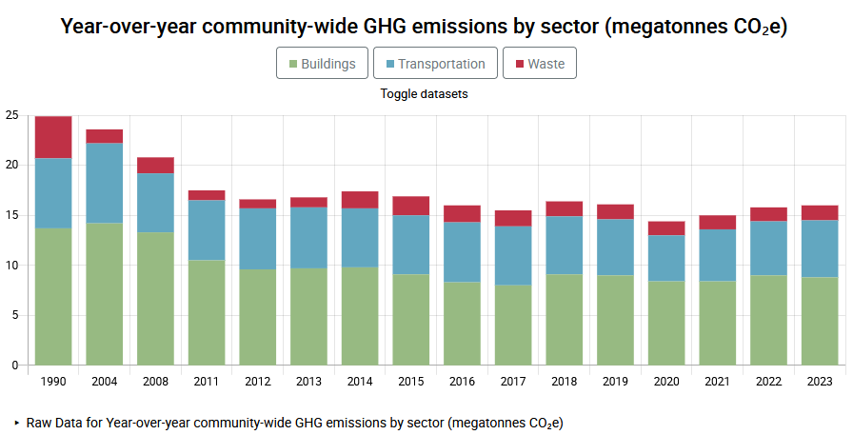Click the 2019 Transportation bar segment

point(615,247)
